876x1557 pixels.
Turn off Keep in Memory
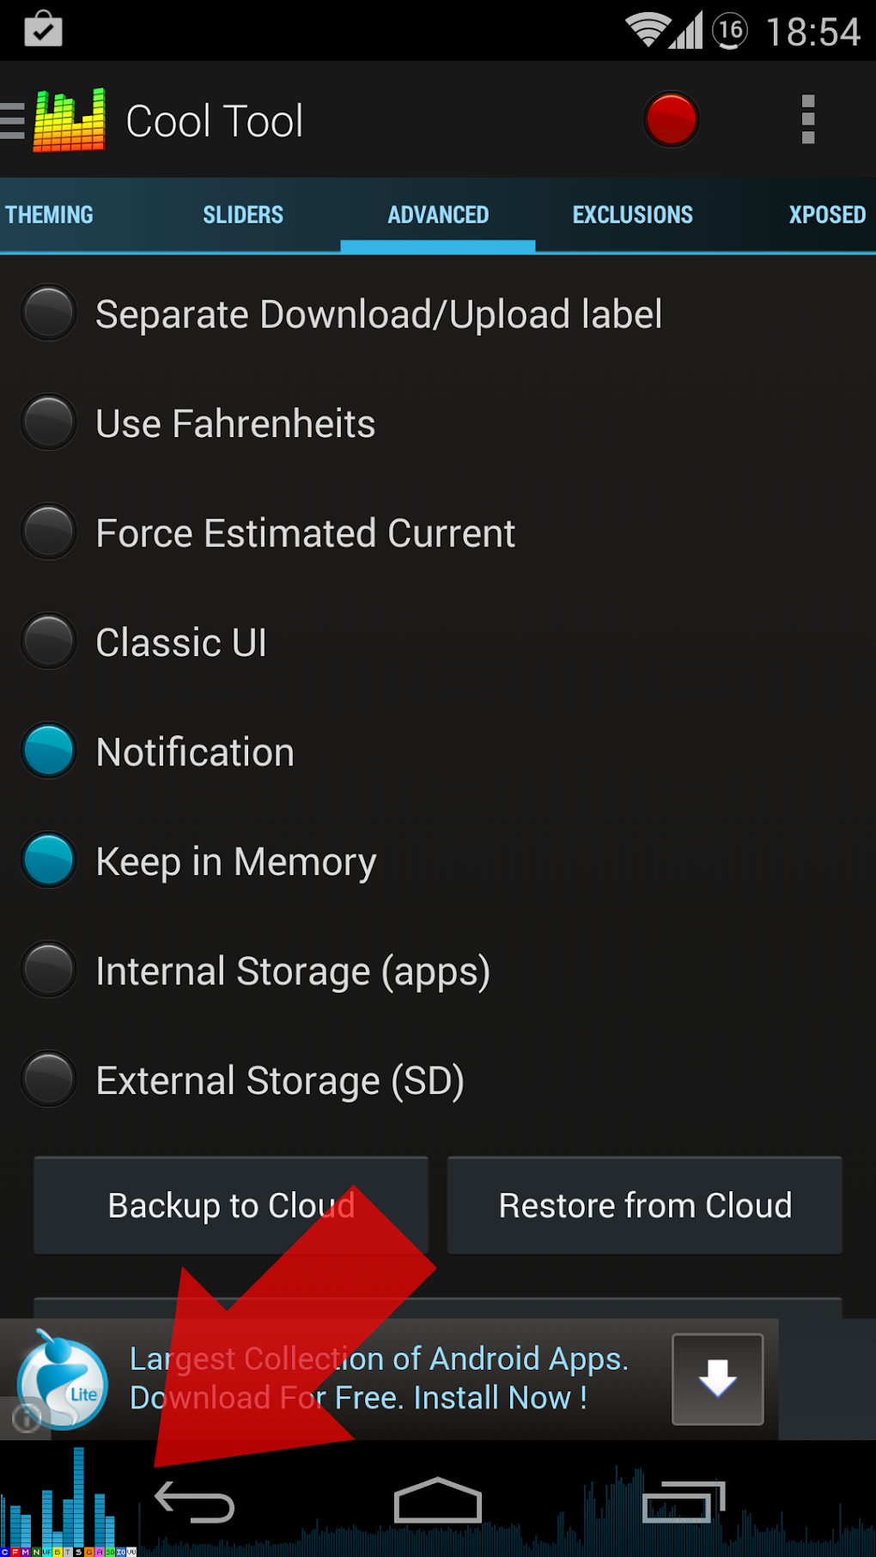pyautogui.click(x=49, y=861)
